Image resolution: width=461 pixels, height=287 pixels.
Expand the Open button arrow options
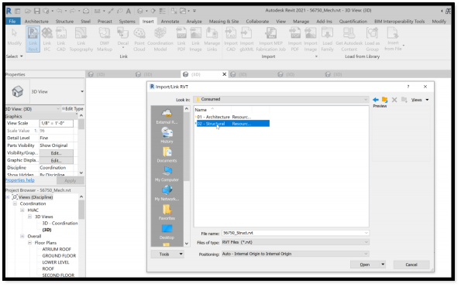(x=383, y=265)
